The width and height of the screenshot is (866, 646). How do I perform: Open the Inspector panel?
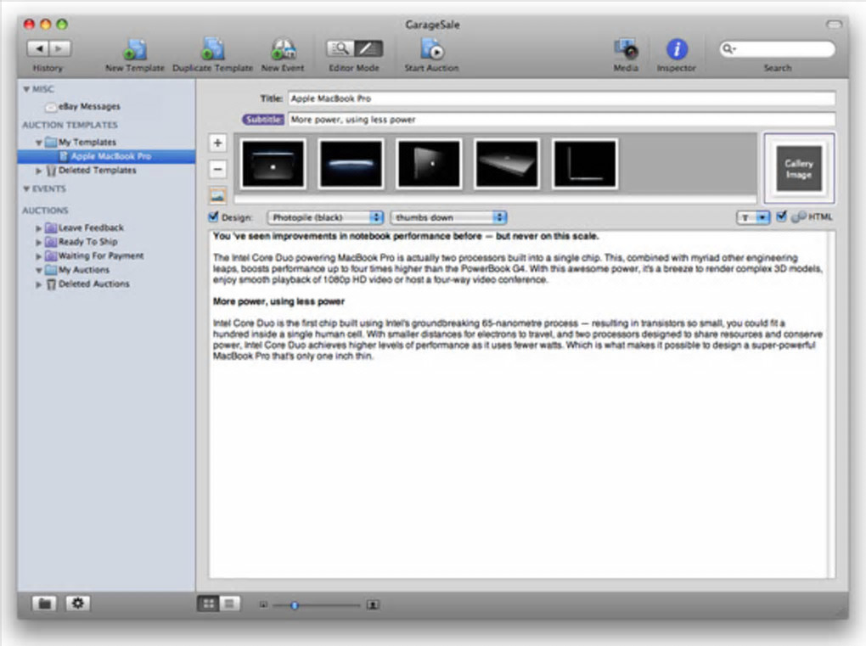[x=677, y=49]
